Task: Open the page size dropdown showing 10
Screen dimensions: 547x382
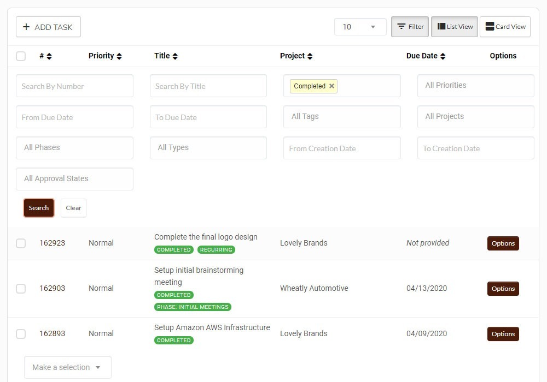Action: 360,27
